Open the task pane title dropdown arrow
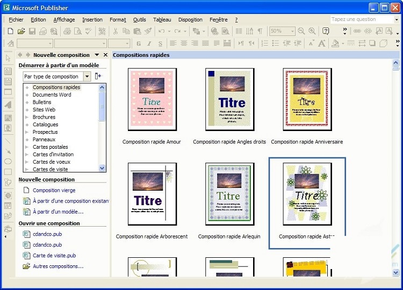Image resolution: width=403 pixels, height=290 pixels. pyautogui.click(x=97, y=55)
